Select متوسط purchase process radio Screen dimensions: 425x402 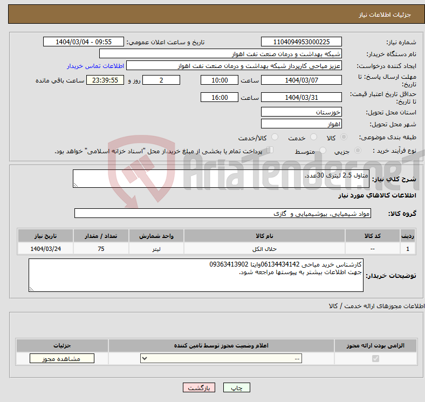coord(323,151)
